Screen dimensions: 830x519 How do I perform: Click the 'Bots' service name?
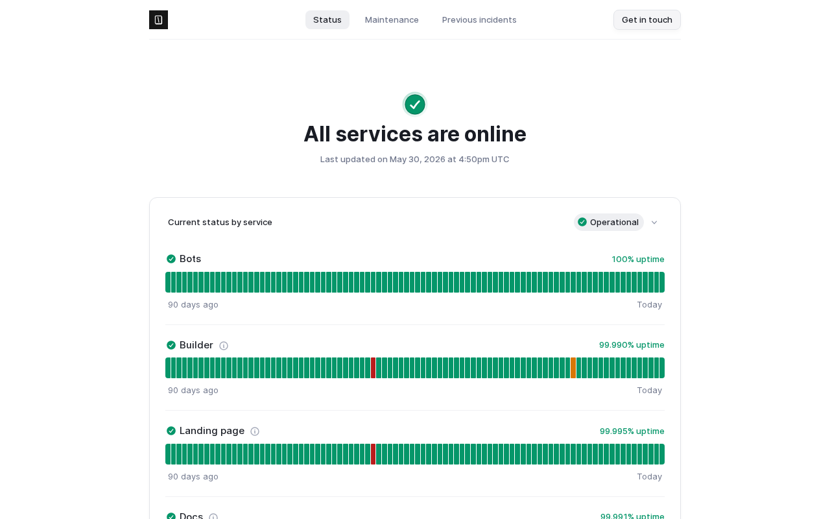pos(190,259)
